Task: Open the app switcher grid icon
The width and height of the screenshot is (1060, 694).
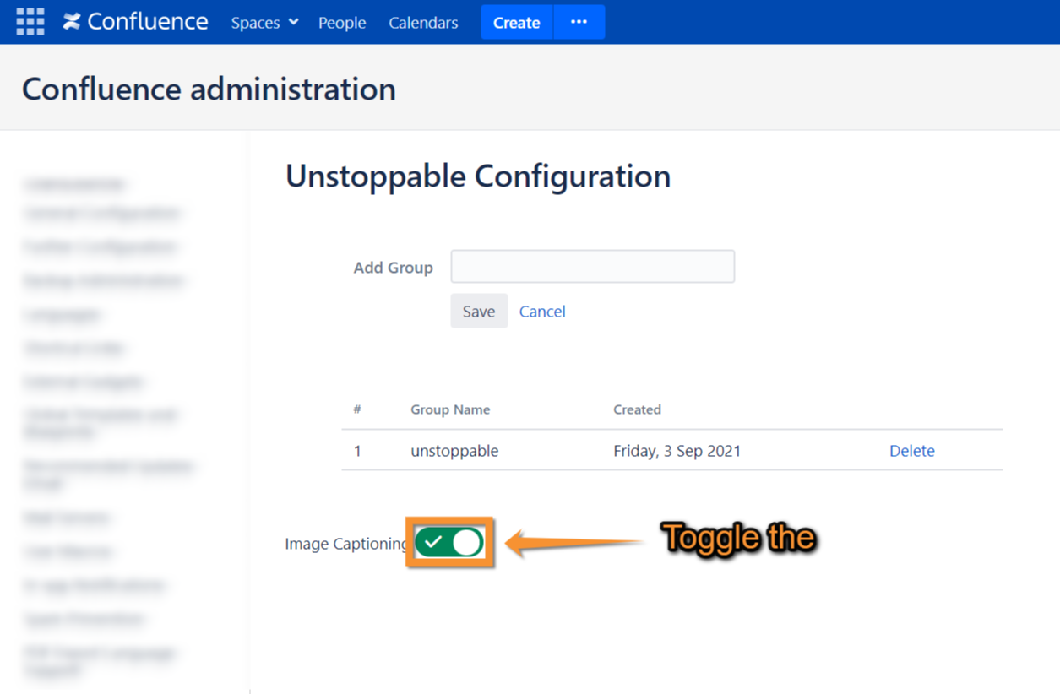Action: click(x=30, y=22)
